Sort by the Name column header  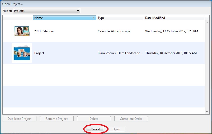pos(65,18)
